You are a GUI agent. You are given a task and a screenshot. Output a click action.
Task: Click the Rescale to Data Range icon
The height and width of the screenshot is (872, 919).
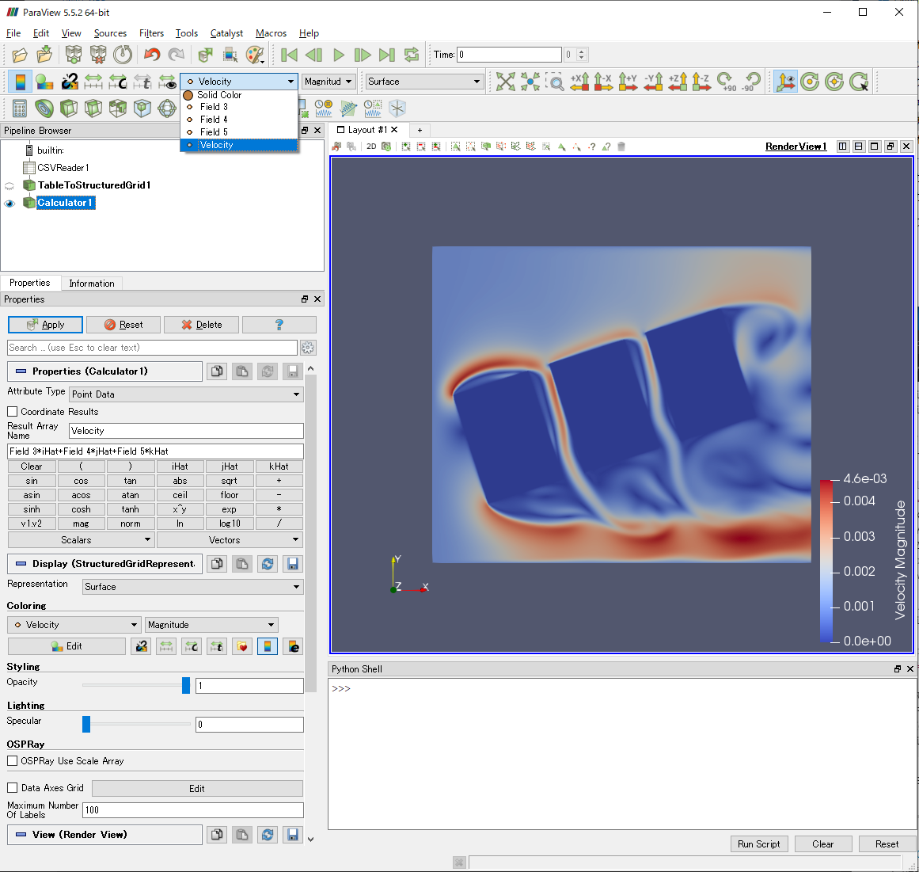(93, 82)
